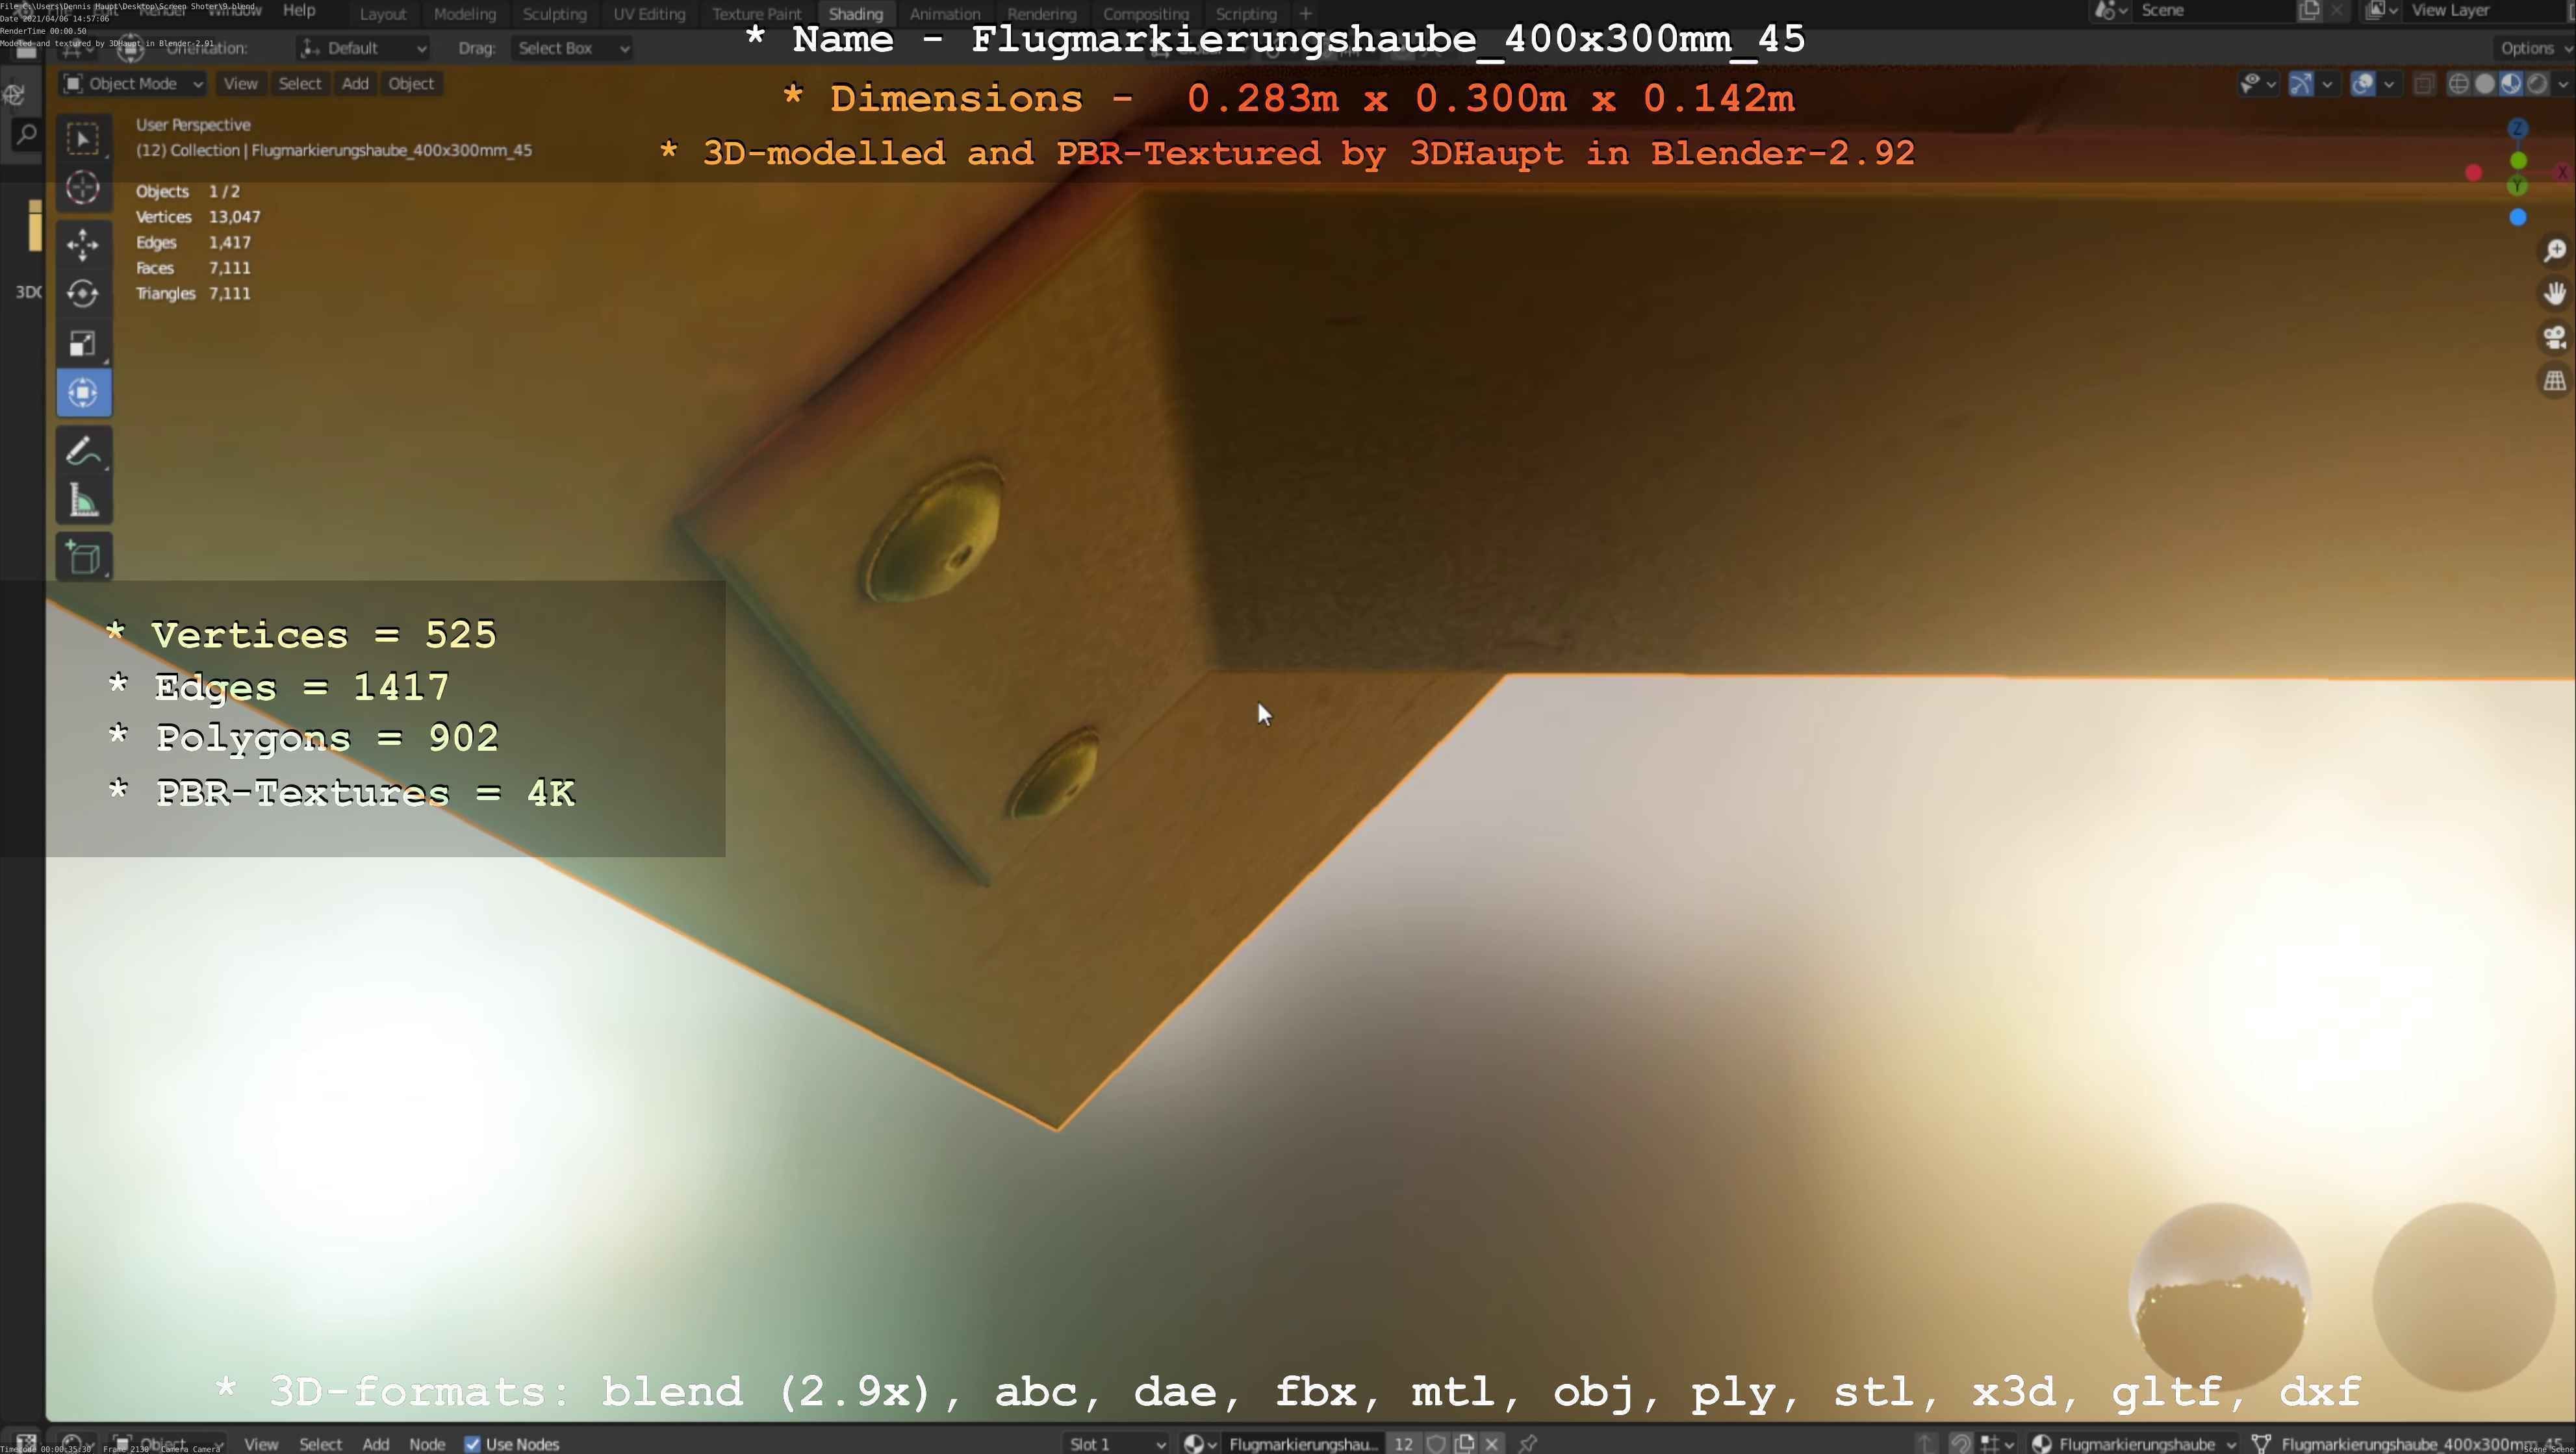Open the Slot 1 material slot dropdown
This screenshot has width=2576, height=1454.
pos(1116,1444)
